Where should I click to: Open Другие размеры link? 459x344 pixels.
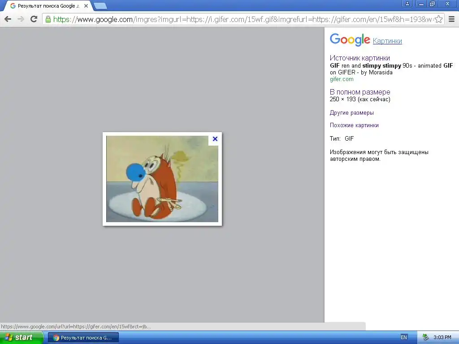tap(351, 113)
